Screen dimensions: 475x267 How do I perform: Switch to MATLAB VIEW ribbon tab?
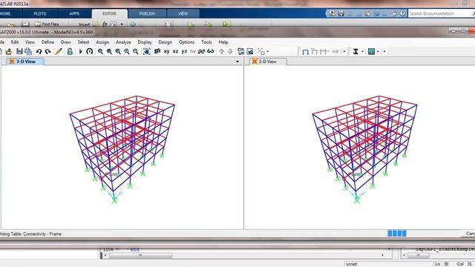point(183,13)
